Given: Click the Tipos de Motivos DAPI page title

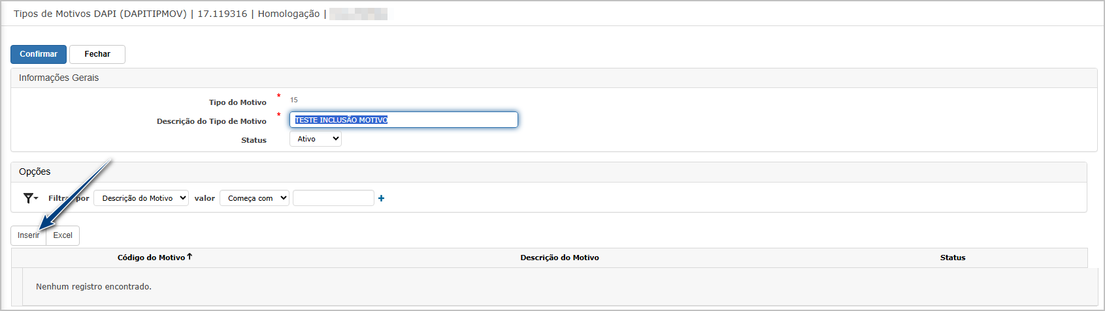Looking at the screenshot, I should pos(100,14).
